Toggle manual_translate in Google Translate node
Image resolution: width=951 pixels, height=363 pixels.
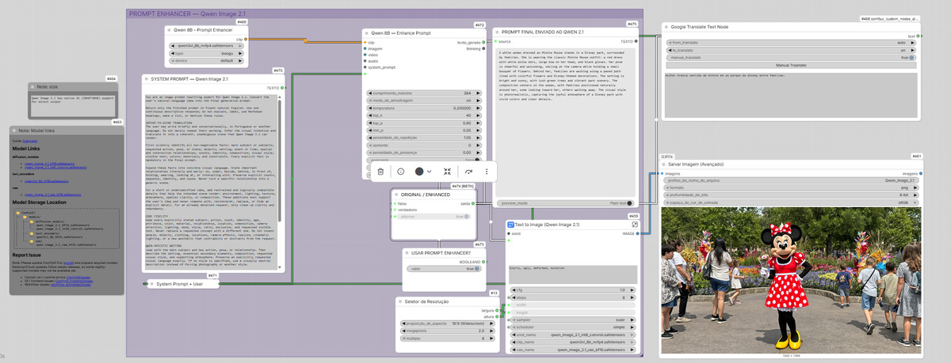789,57
